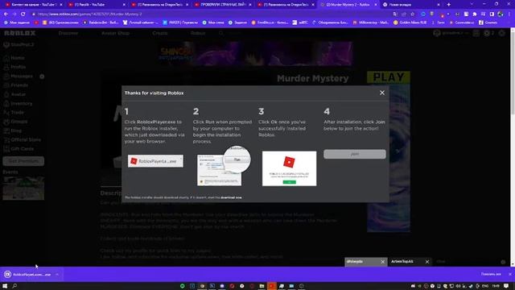
Task: Go to Home in the Roblox sidebar
Action: tap(14, 58)
